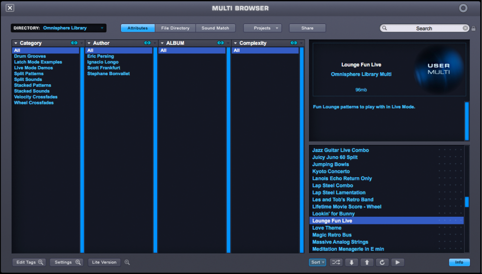Click the search lock icon
Screen dimensions: 482x274
tap(473, 28)
